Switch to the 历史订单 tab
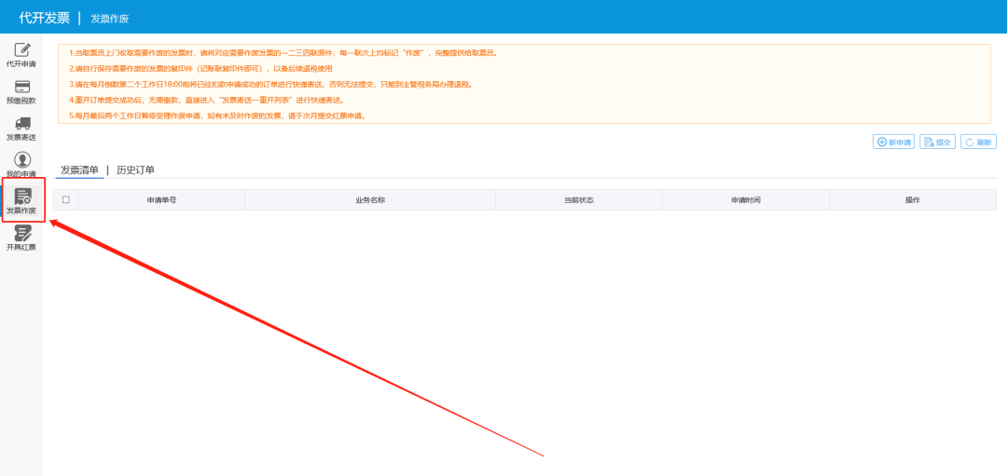The height and width of the screenshot is (476, 1007). 135,170
